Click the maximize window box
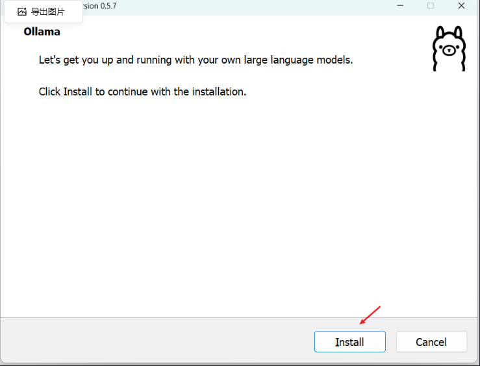The image size is (480, 366). 430,6
